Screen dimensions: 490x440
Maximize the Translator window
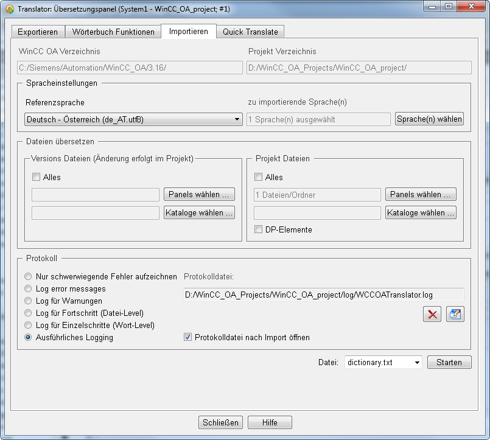[449, 6]
